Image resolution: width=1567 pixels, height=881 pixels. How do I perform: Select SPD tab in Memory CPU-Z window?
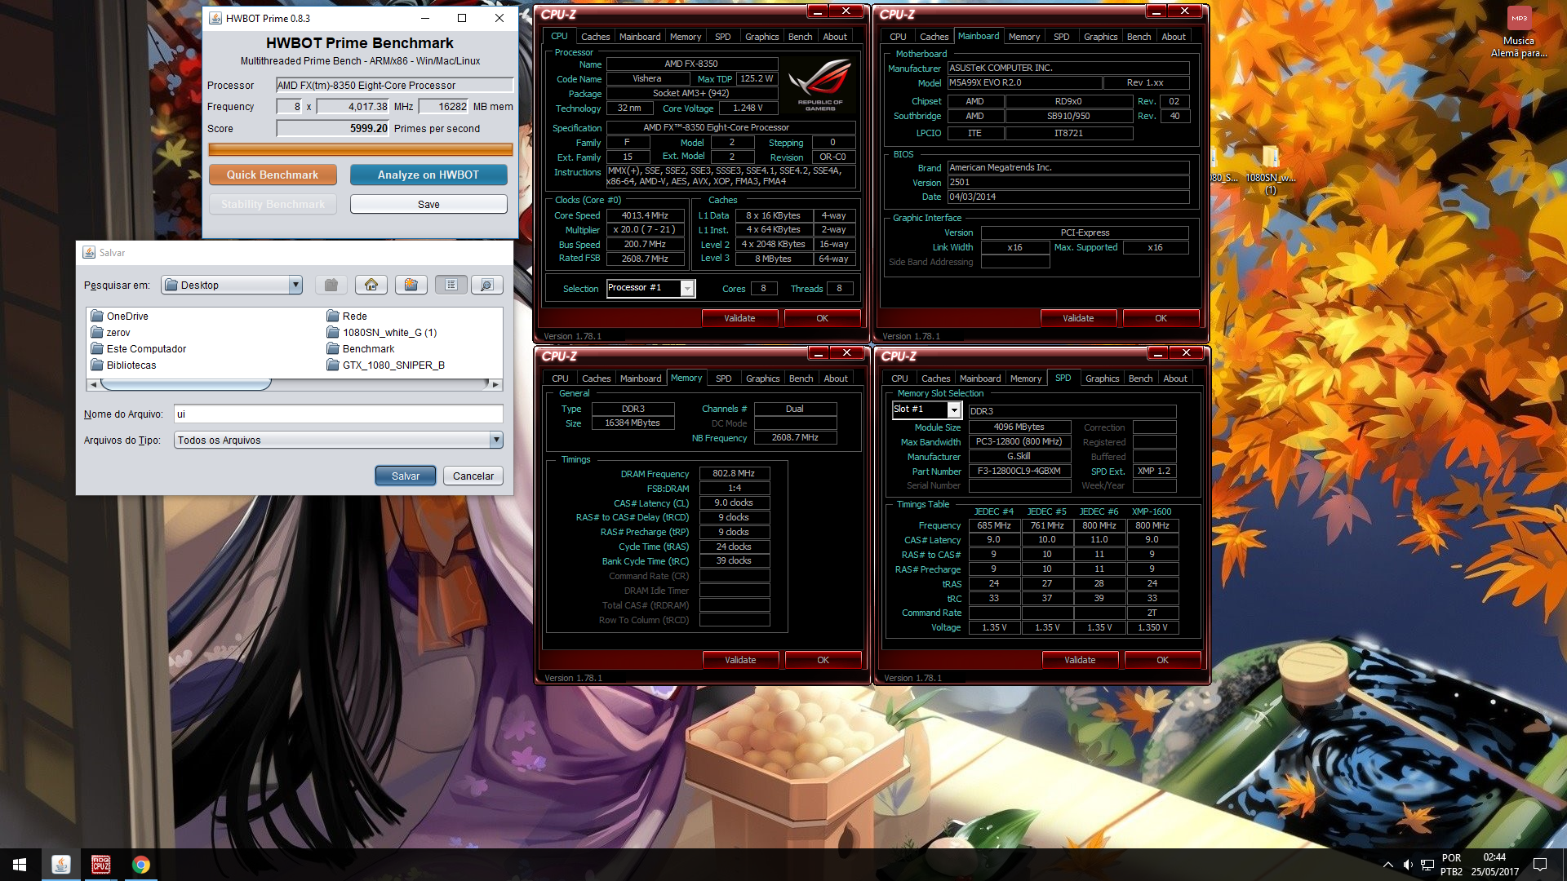(x=723, y=379)
